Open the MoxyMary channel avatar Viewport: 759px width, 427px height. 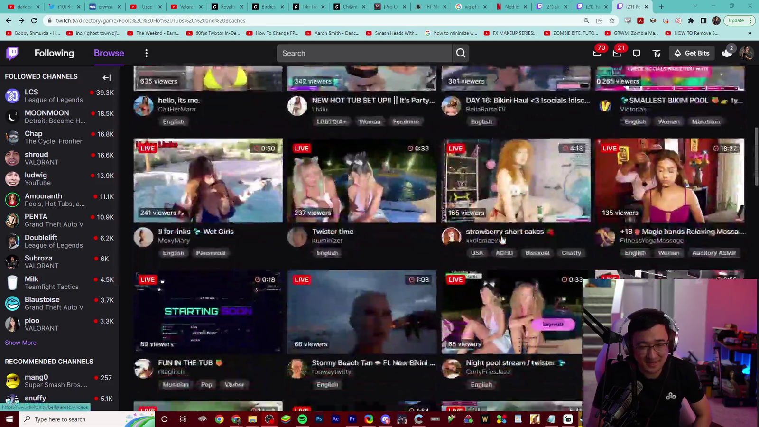[x=143, y=237]
